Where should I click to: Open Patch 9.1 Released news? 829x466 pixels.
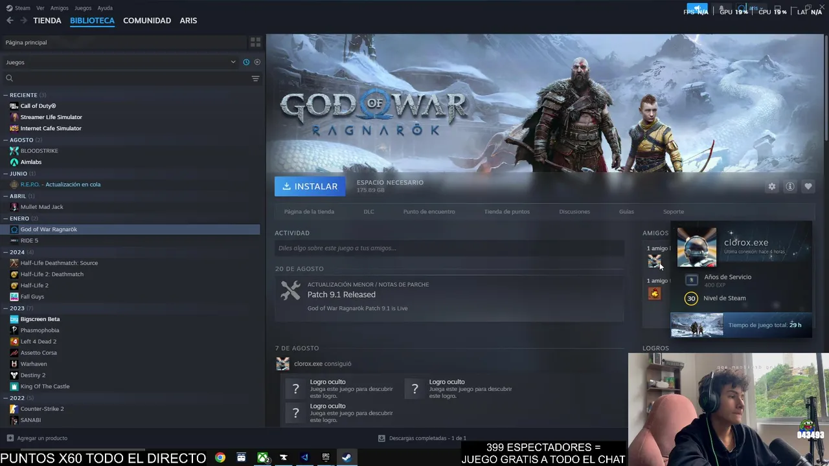coord(341,294)
